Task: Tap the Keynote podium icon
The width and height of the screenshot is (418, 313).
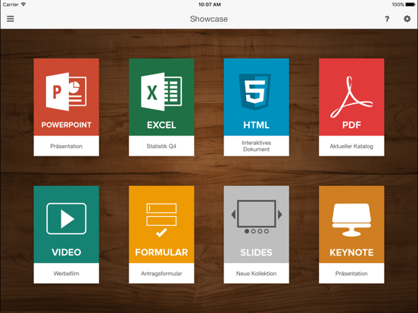Action: tap(351, 220)
